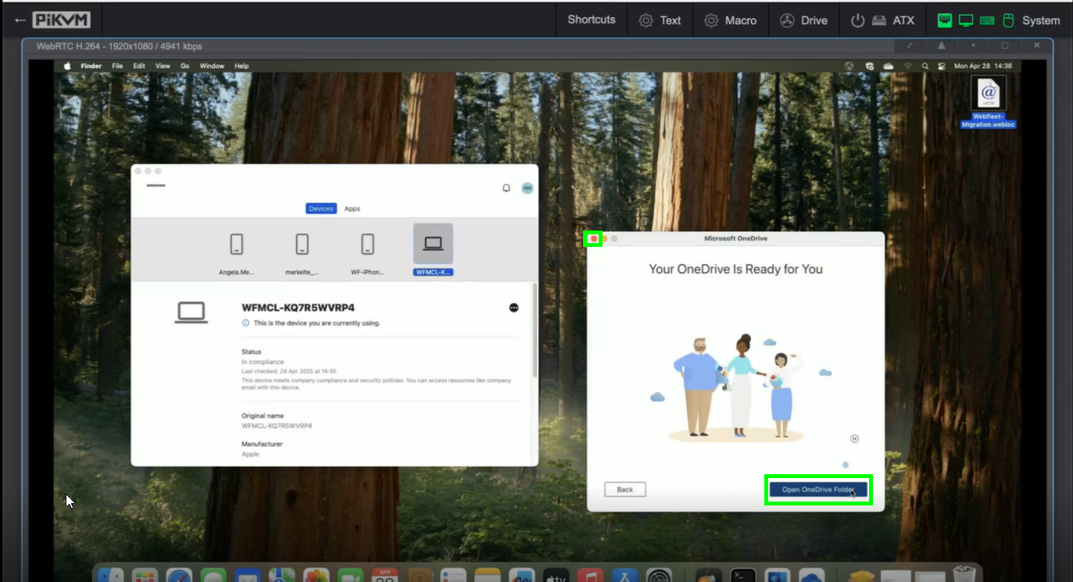Click the OneDrive cloud menu bar icon
This screenshot has height=582, width=1073.
pos(889,66)
